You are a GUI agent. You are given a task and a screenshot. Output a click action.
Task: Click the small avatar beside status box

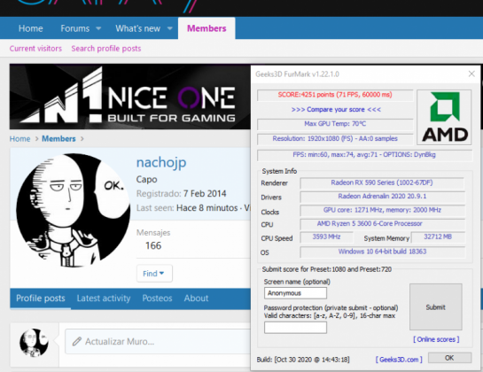click(x=35, y=343)
